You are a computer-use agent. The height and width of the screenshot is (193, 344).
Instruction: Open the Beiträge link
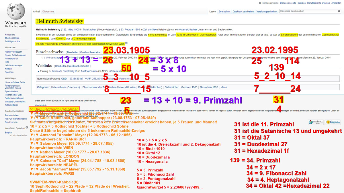[302, 3]
